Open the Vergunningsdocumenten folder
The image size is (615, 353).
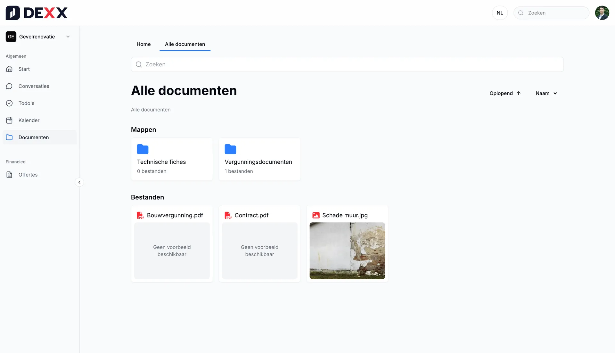point(259,159)
